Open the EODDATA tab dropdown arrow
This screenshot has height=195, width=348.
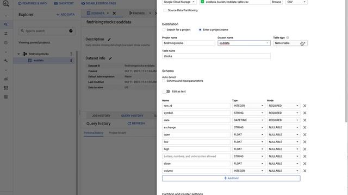(108, 13)
